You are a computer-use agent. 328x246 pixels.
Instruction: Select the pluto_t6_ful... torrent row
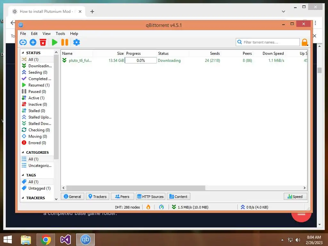click(x=184, y=61)
